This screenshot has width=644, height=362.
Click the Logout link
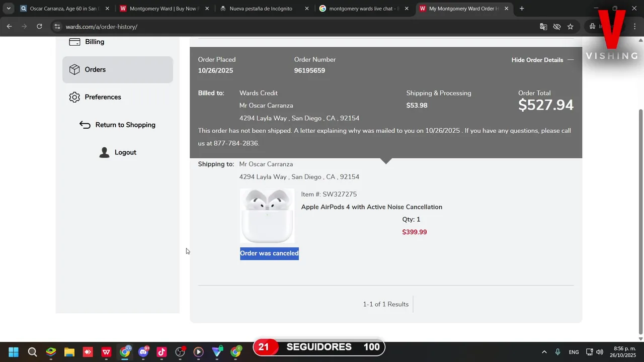(x=125, y=152)
